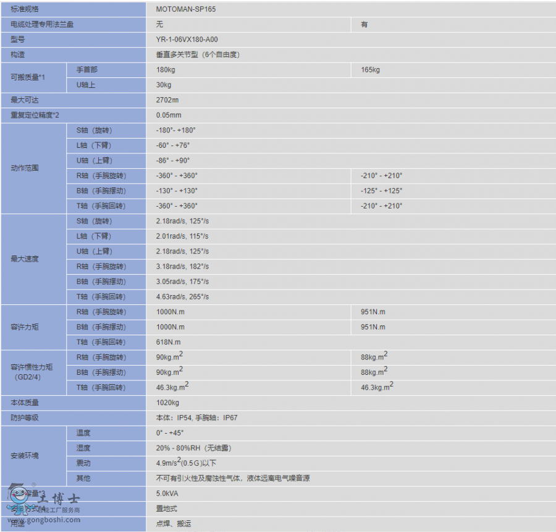Select the "0.05mm" repeatability value
Image resolution: width=556 pixels, height=532 pixels.
pyautogui.click(x=169, y=115)
